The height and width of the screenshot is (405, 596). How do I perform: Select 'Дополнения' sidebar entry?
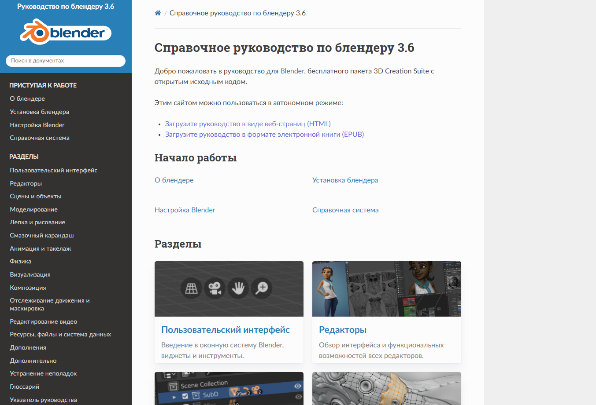(x=28, y=347)
